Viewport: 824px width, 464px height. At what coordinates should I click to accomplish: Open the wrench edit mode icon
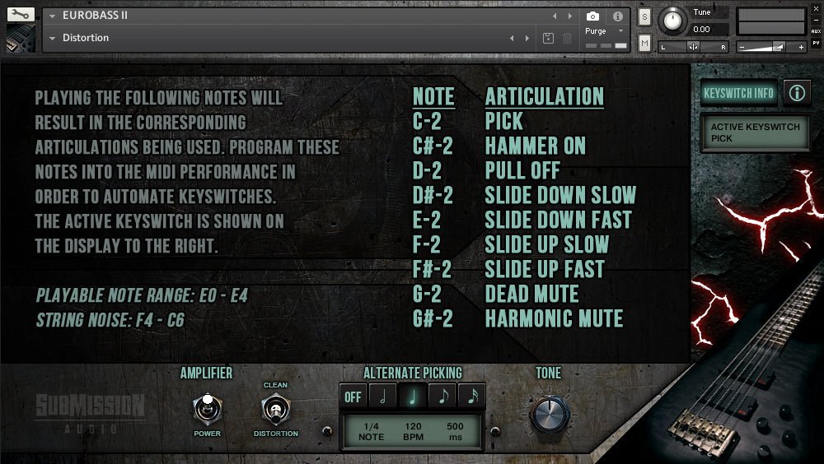pos(21,15)
